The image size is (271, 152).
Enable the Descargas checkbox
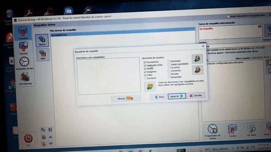tap(169, 61)
